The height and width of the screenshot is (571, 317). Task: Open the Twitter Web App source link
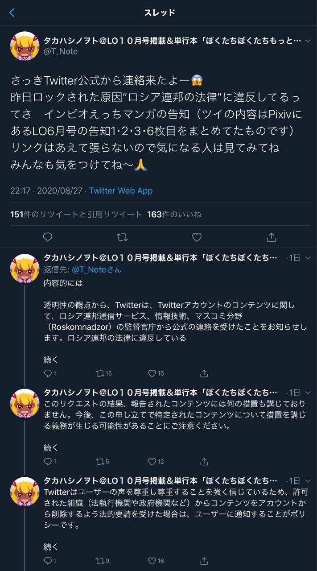pos(121,190)
